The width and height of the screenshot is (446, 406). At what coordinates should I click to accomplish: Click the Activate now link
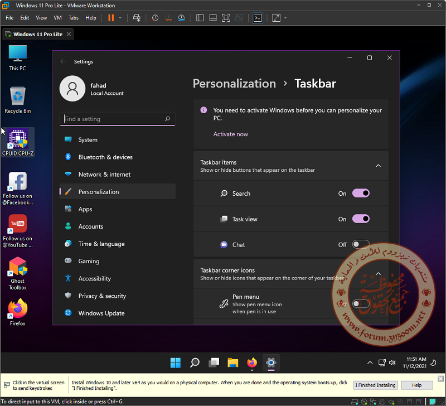click(231, 134)
